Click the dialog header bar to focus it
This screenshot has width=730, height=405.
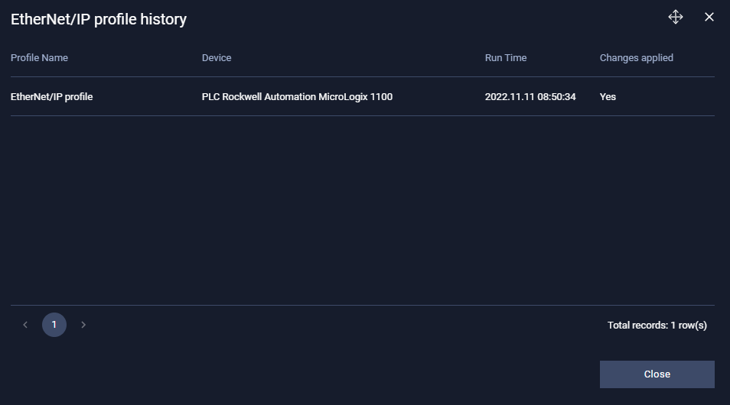421,18
